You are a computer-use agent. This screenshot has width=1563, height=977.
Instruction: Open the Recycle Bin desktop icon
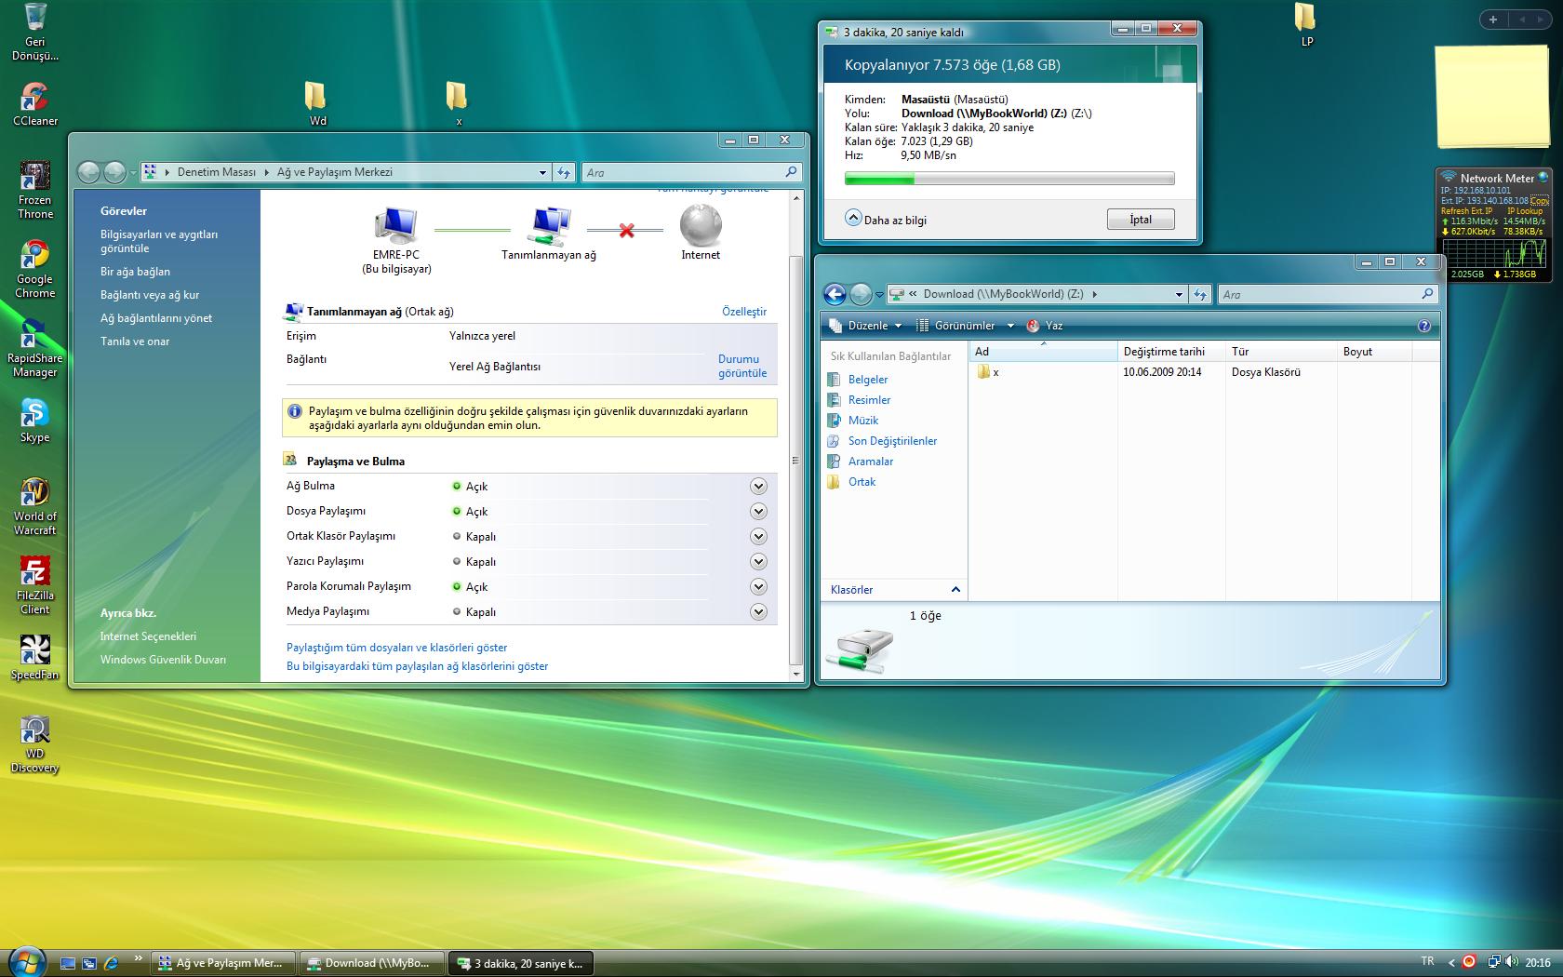(x=34, y=31)
